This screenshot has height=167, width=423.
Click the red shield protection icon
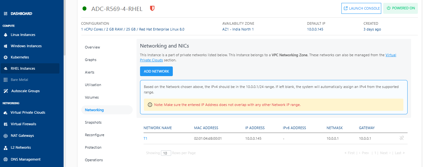(152, 9)
